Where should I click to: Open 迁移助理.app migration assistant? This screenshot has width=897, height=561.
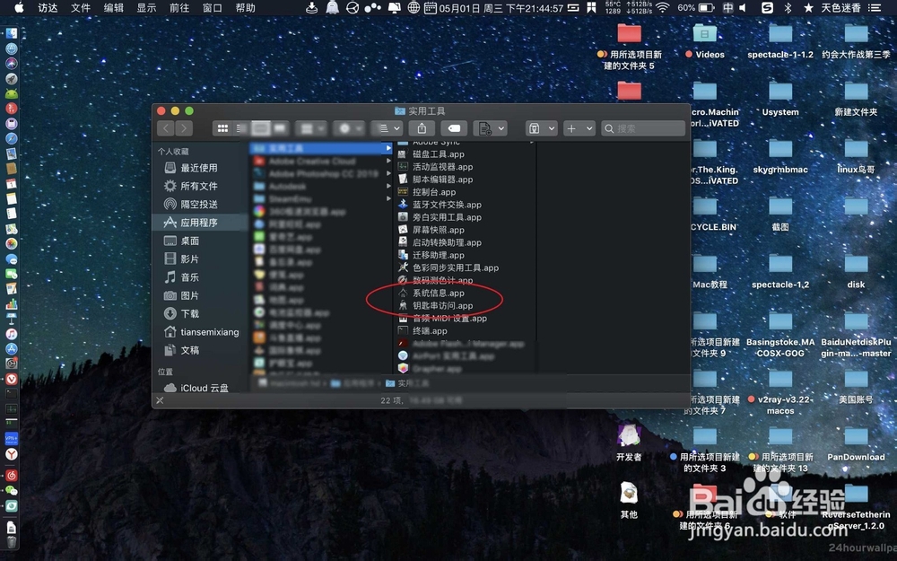click(435, 255)
